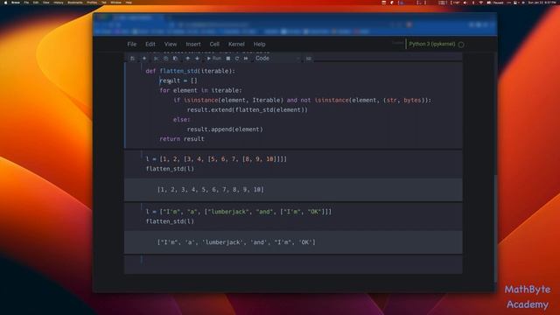Open the notebook Help menu
560x315 pixels.
(x=259, y=45)
